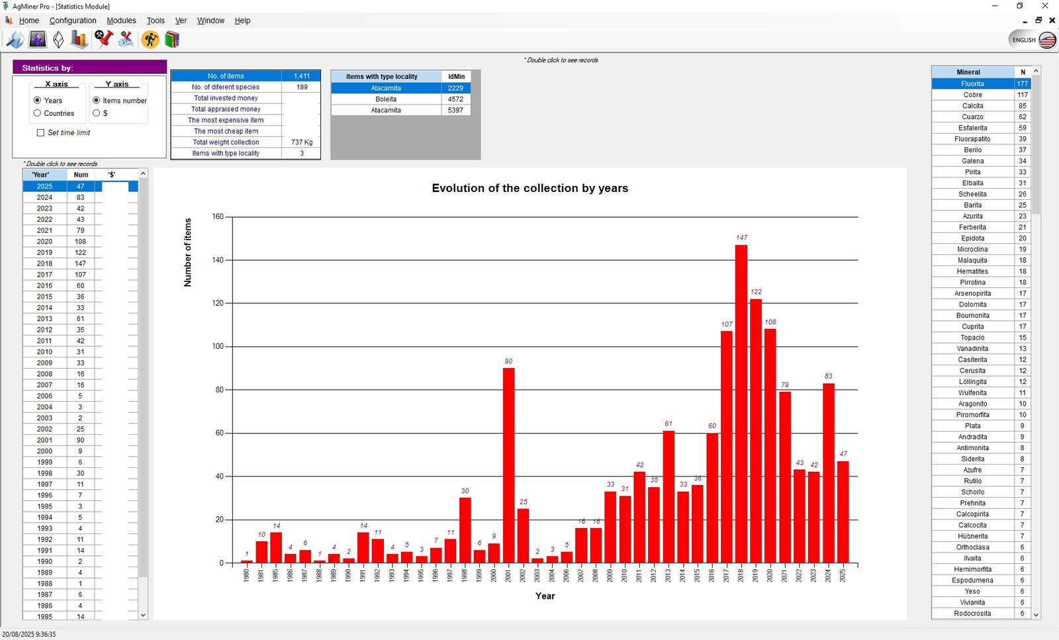Select Wulfenita in the mineral list
This screenshot has height=640, width=1059.
tap(981, 392)
